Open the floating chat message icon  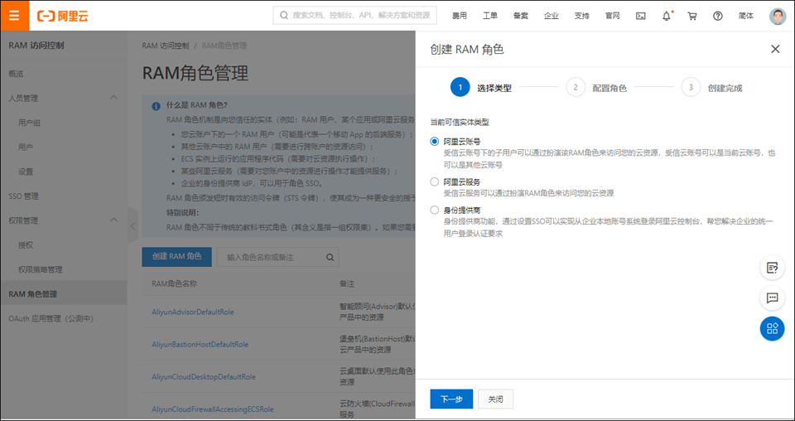772,298
